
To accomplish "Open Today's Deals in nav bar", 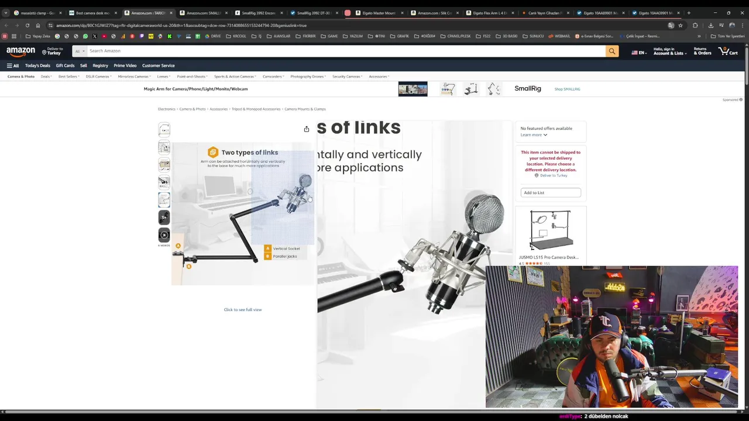I will point(37,65).
